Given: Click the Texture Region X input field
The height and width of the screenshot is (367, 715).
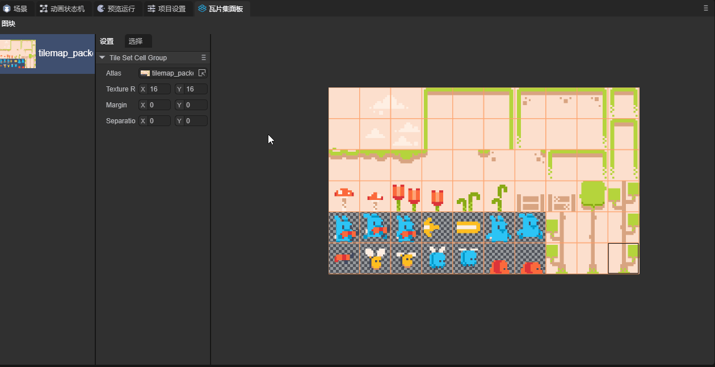Looking at the screenshot, I should click(x=159, y=89).
